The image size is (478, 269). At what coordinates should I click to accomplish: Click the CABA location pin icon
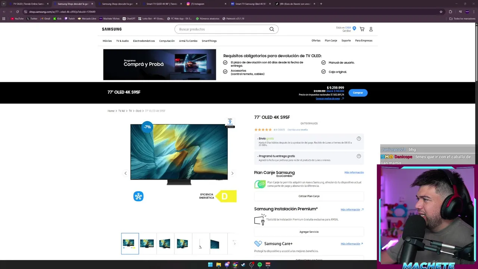click(x=354, y=28)
